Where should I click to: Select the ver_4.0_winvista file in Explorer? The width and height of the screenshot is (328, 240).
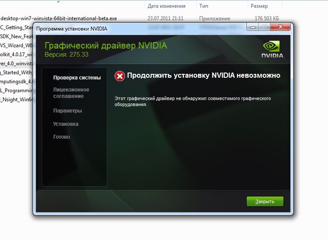[x=16, y=64]
